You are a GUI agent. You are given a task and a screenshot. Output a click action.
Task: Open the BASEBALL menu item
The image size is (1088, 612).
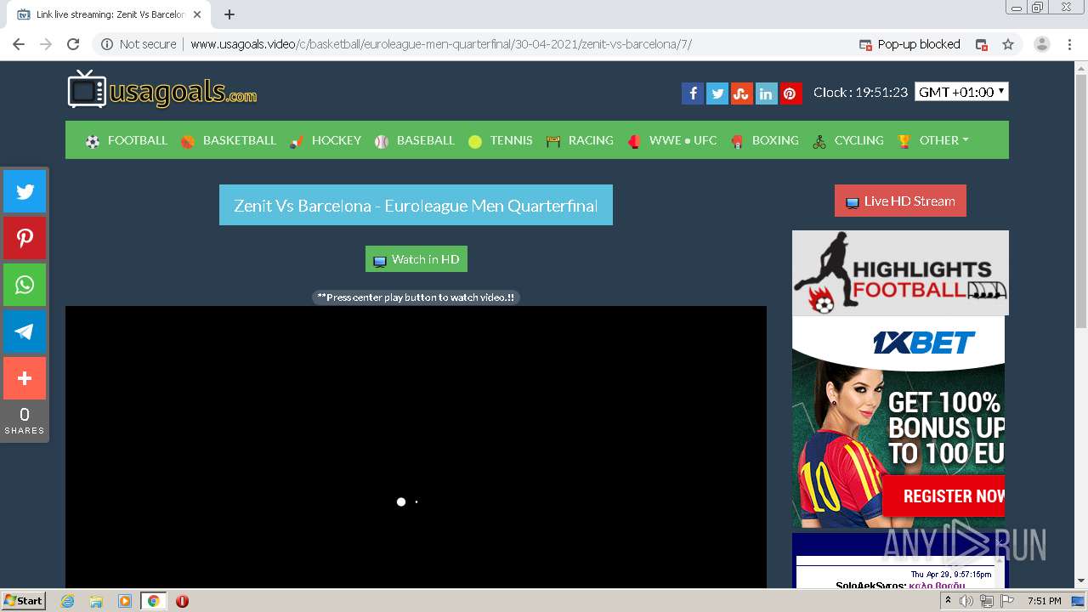[x=415, y=140]
